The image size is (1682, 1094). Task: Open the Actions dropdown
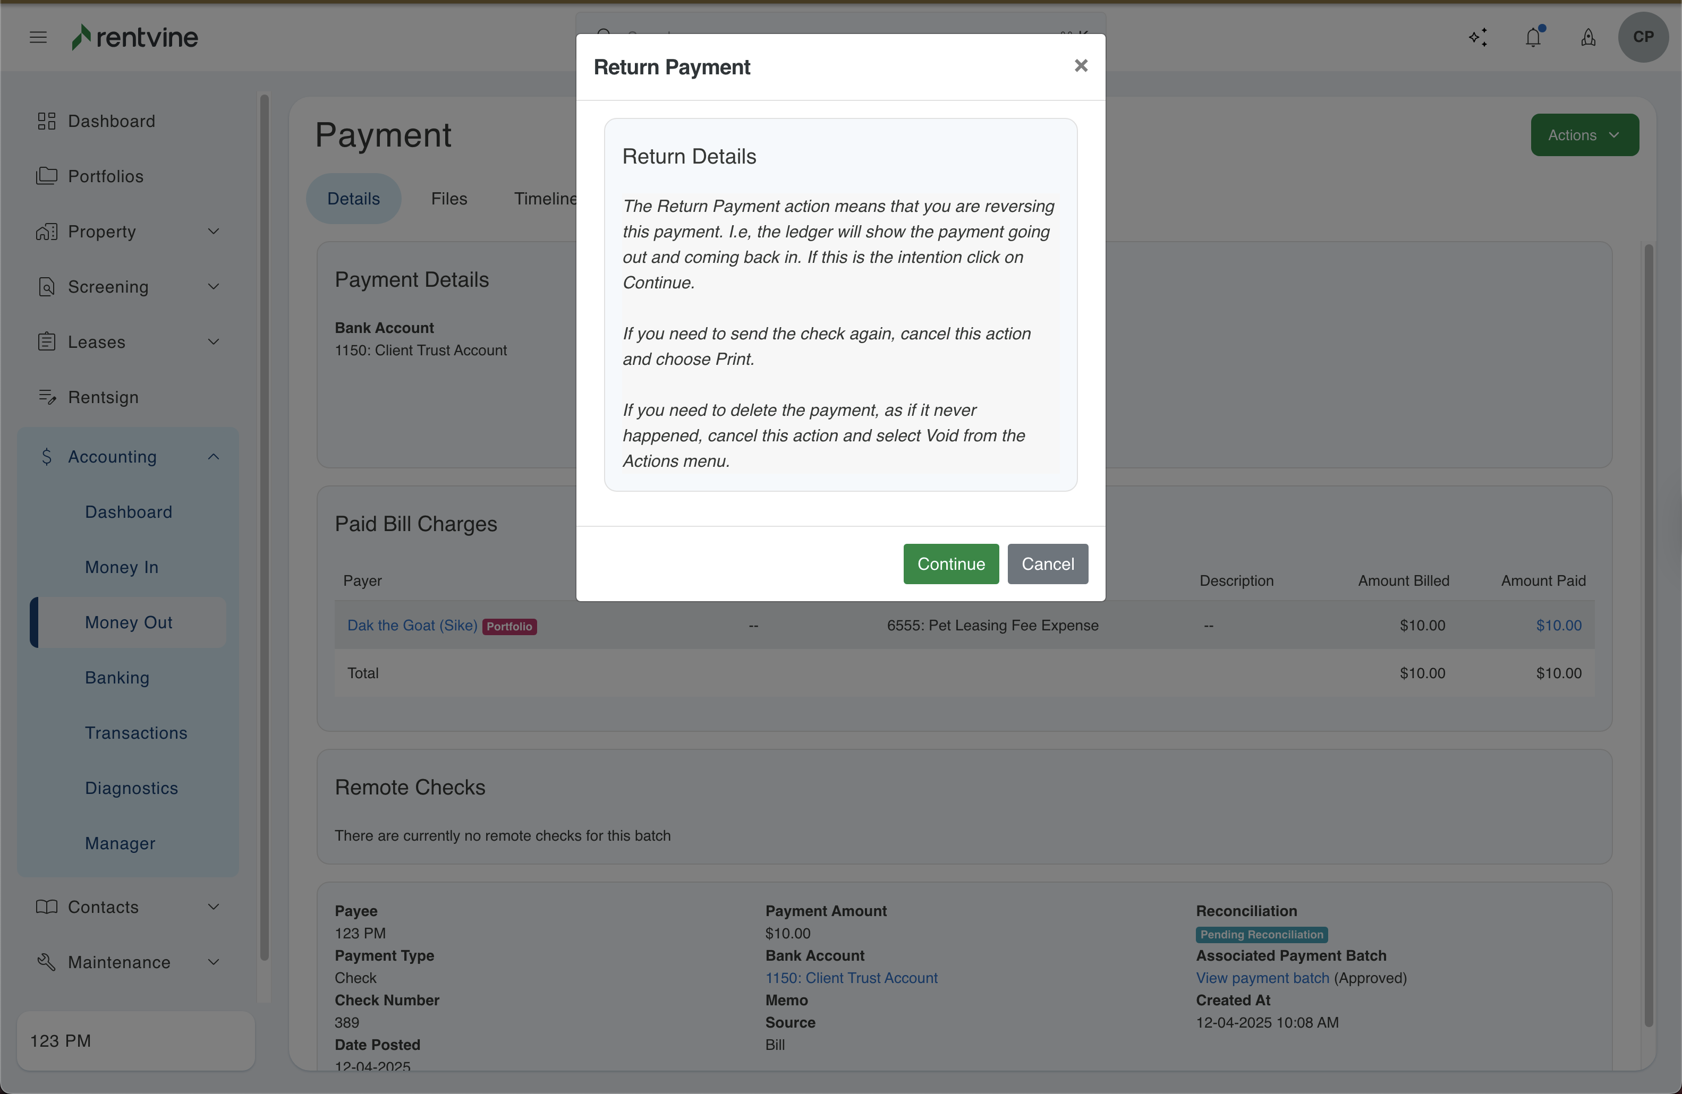1584,135
